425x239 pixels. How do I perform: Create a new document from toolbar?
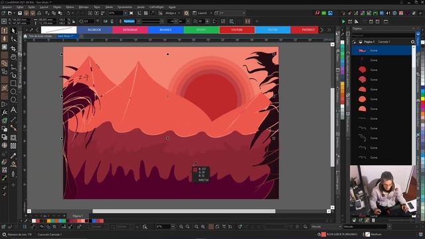click(3, 13)
